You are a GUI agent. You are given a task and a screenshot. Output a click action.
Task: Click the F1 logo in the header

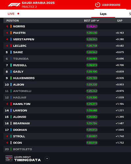tap(14, 5)
